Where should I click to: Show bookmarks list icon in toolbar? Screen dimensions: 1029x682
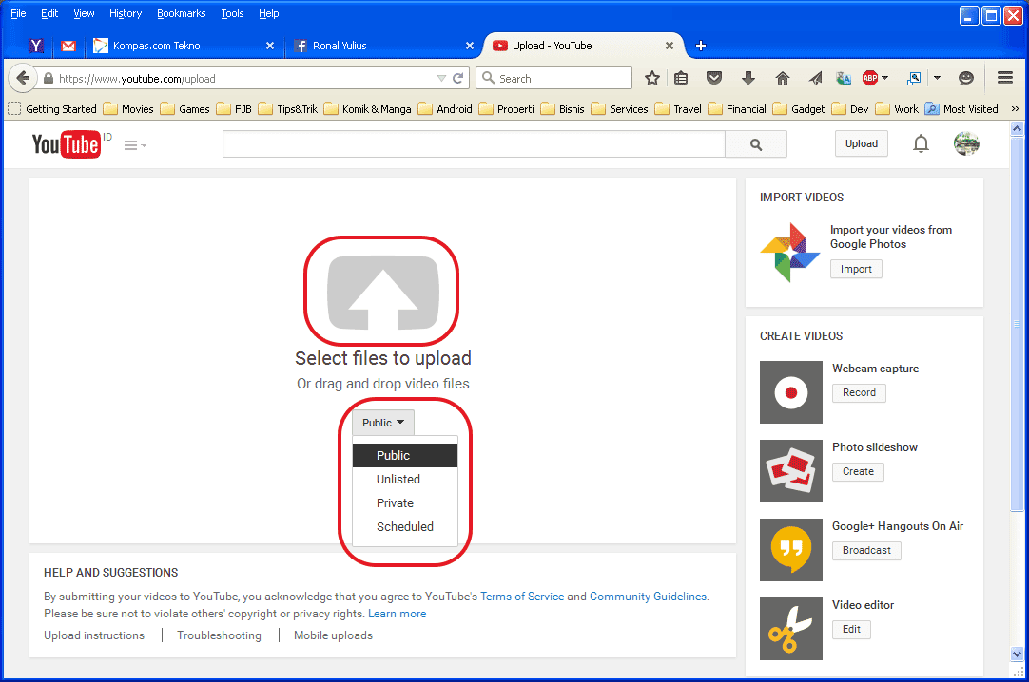(681, 79)
